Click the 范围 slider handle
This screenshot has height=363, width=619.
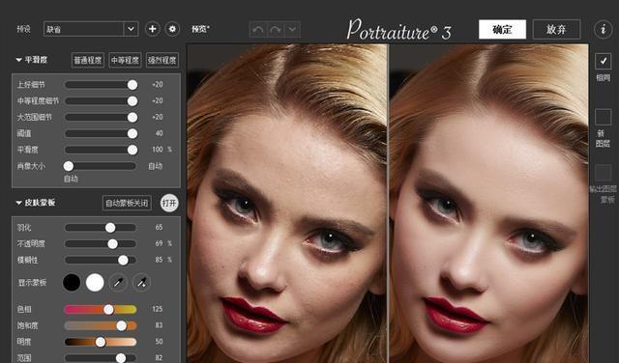[121, 358]
